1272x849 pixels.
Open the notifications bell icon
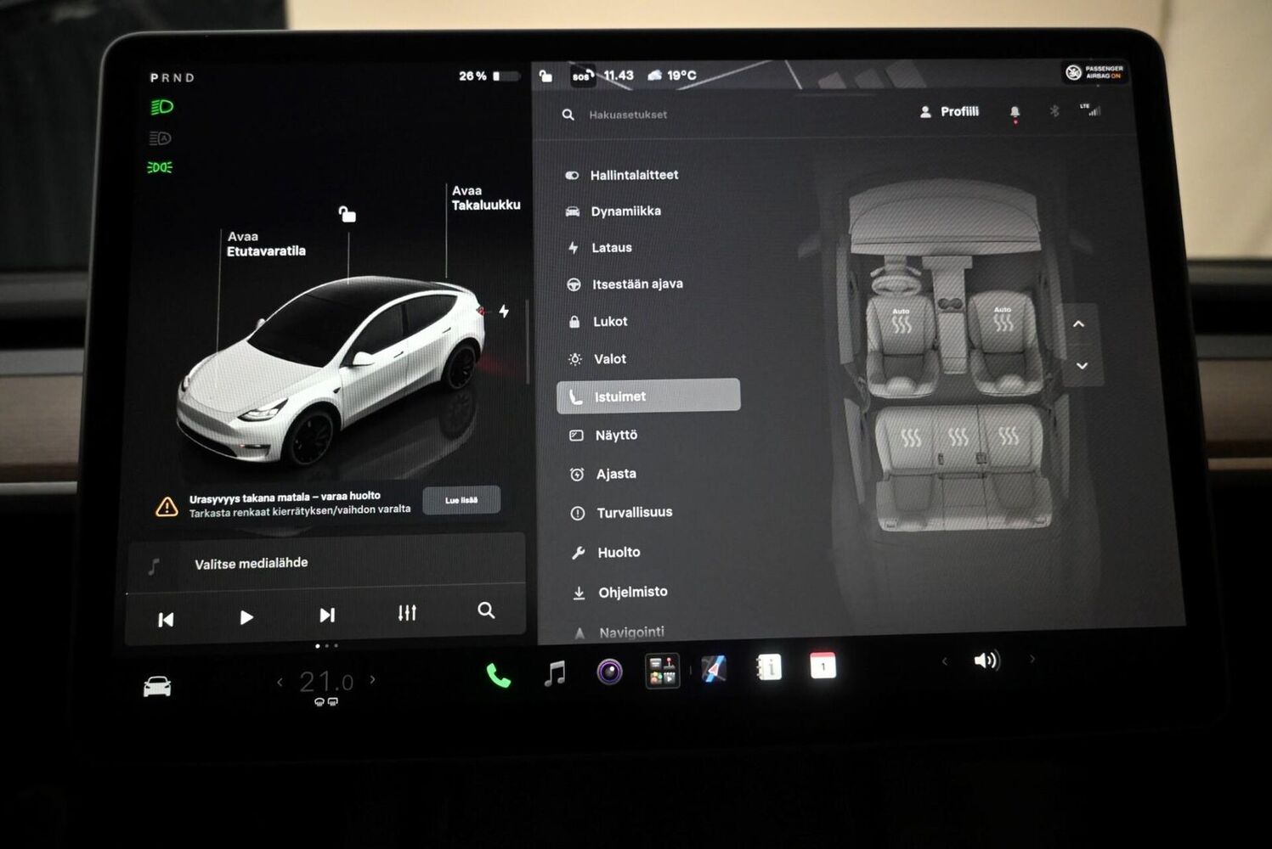pos(1015,112)
